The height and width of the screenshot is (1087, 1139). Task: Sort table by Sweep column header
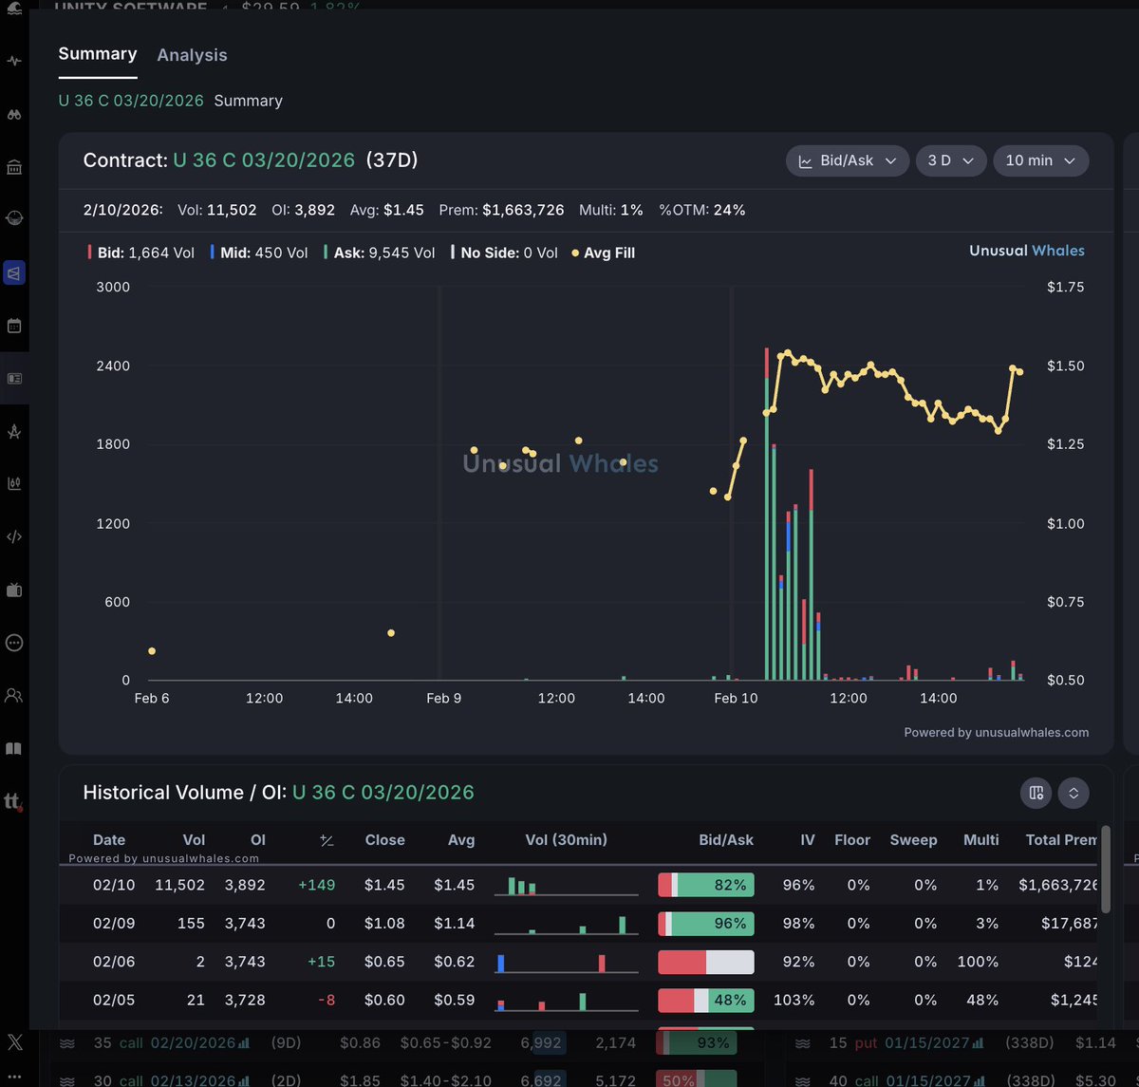[913, 839]
